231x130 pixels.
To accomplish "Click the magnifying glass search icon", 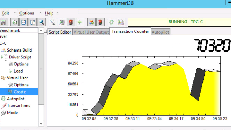I will tap(42, 22).
